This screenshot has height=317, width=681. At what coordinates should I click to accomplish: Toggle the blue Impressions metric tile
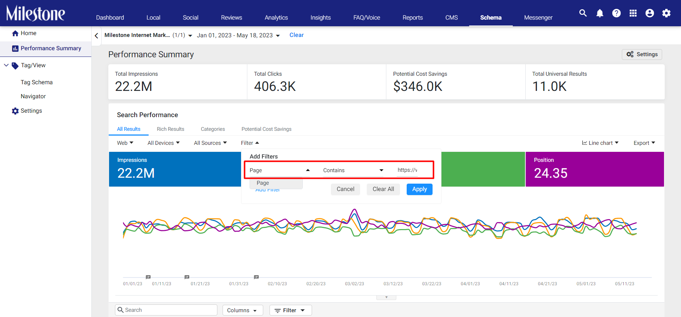pyautogui.click(x=175, y=169)
